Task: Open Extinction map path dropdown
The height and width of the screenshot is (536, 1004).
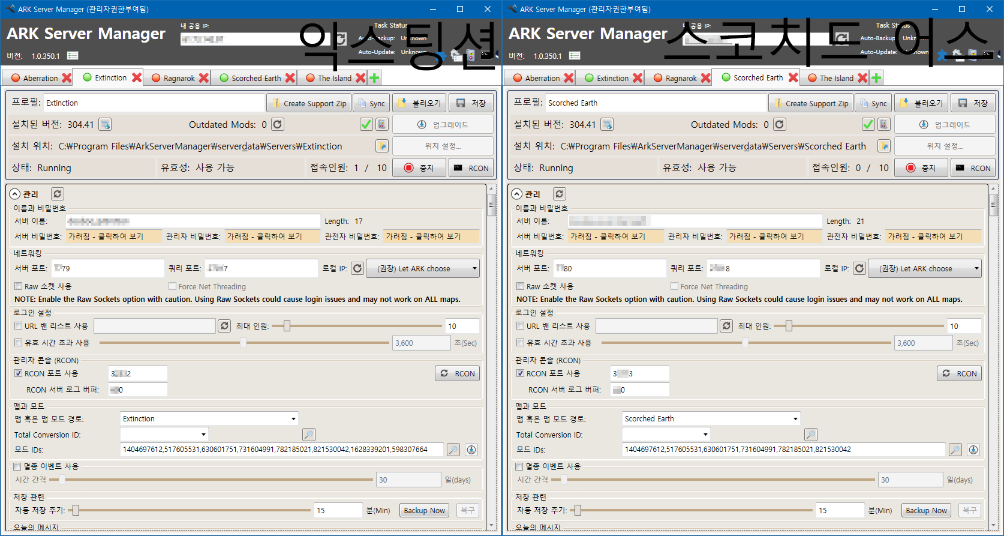Action: coord(209,418)
